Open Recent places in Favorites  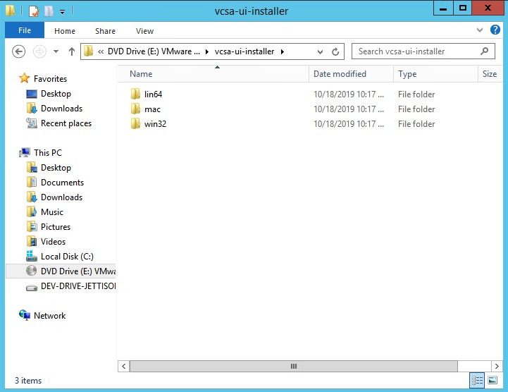point(66,123)
